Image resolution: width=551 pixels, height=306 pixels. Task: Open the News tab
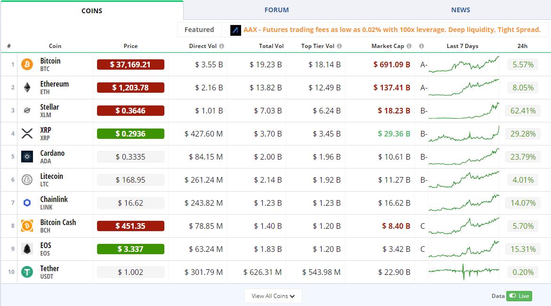pos(460,10)
